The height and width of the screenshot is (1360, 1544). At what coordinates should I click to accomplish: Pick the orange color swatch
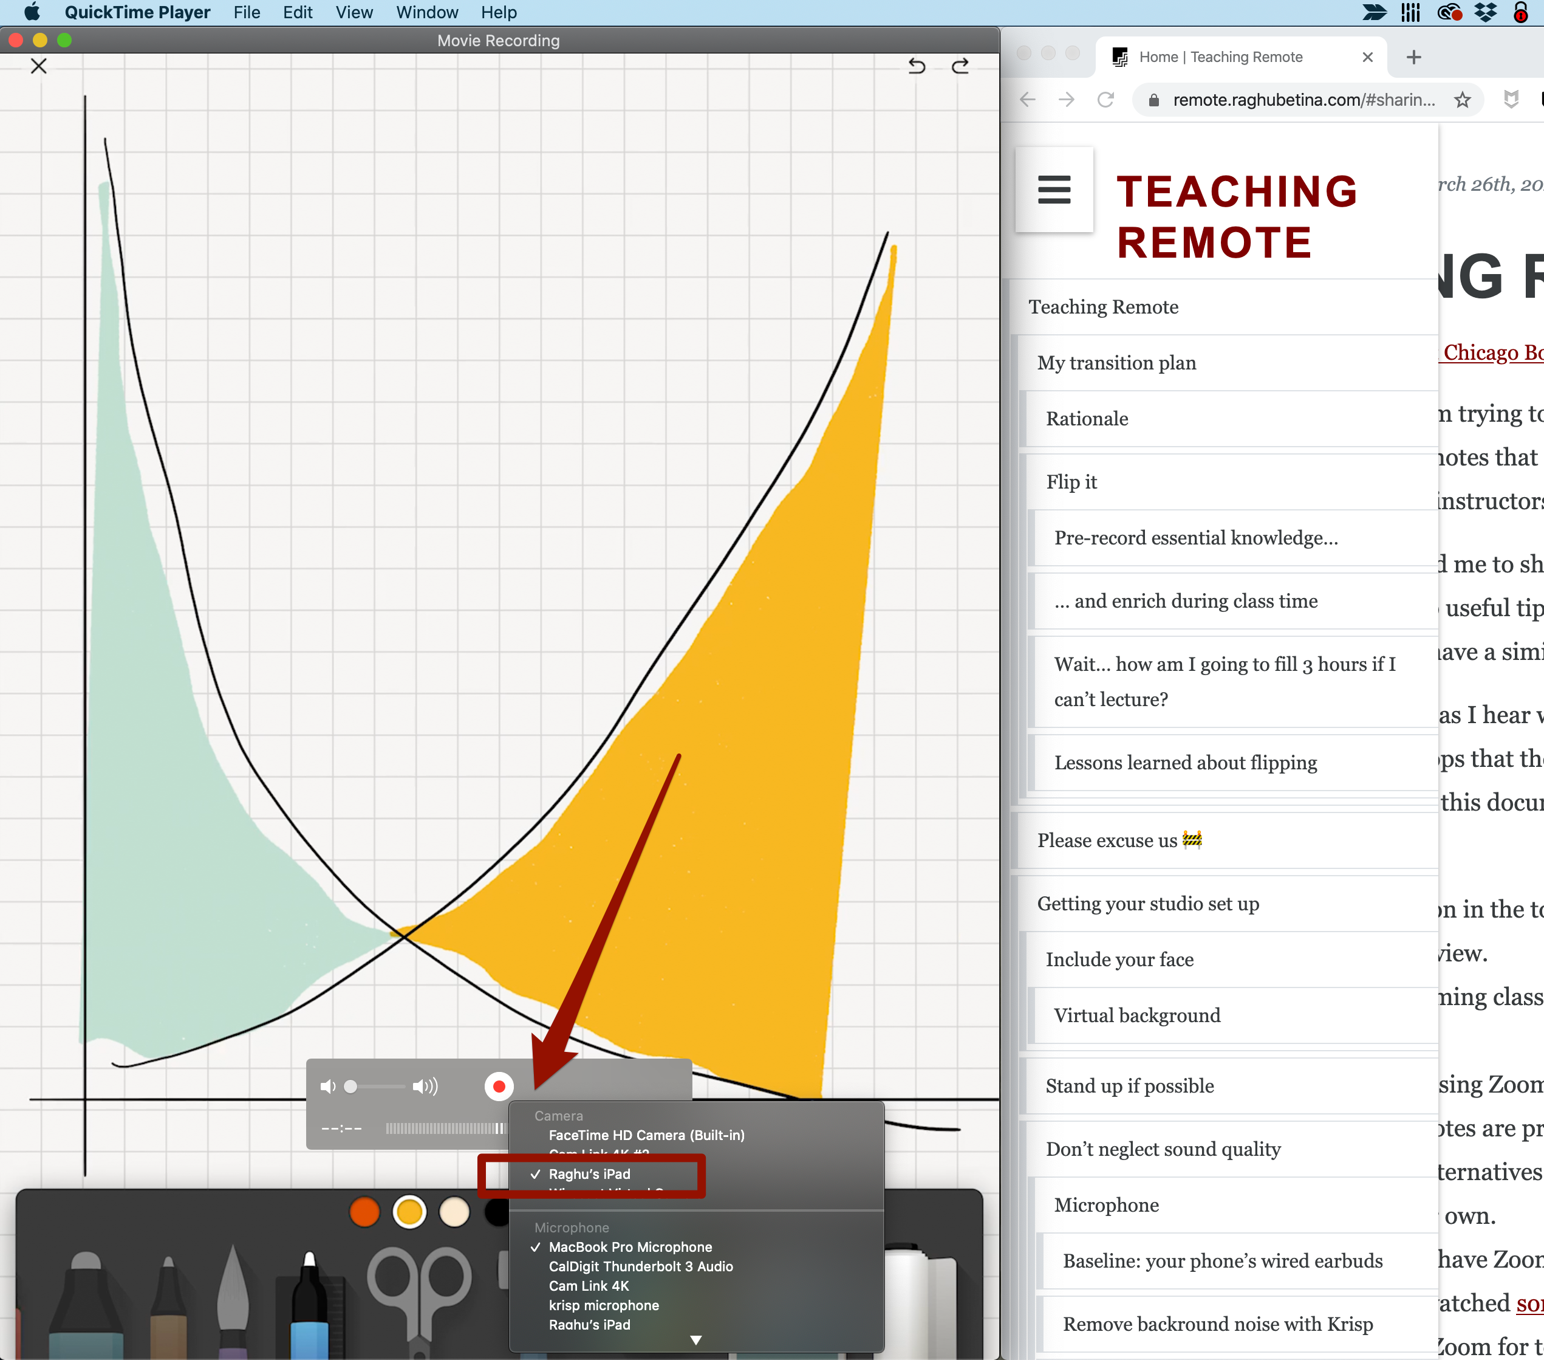coord(365,1213)
